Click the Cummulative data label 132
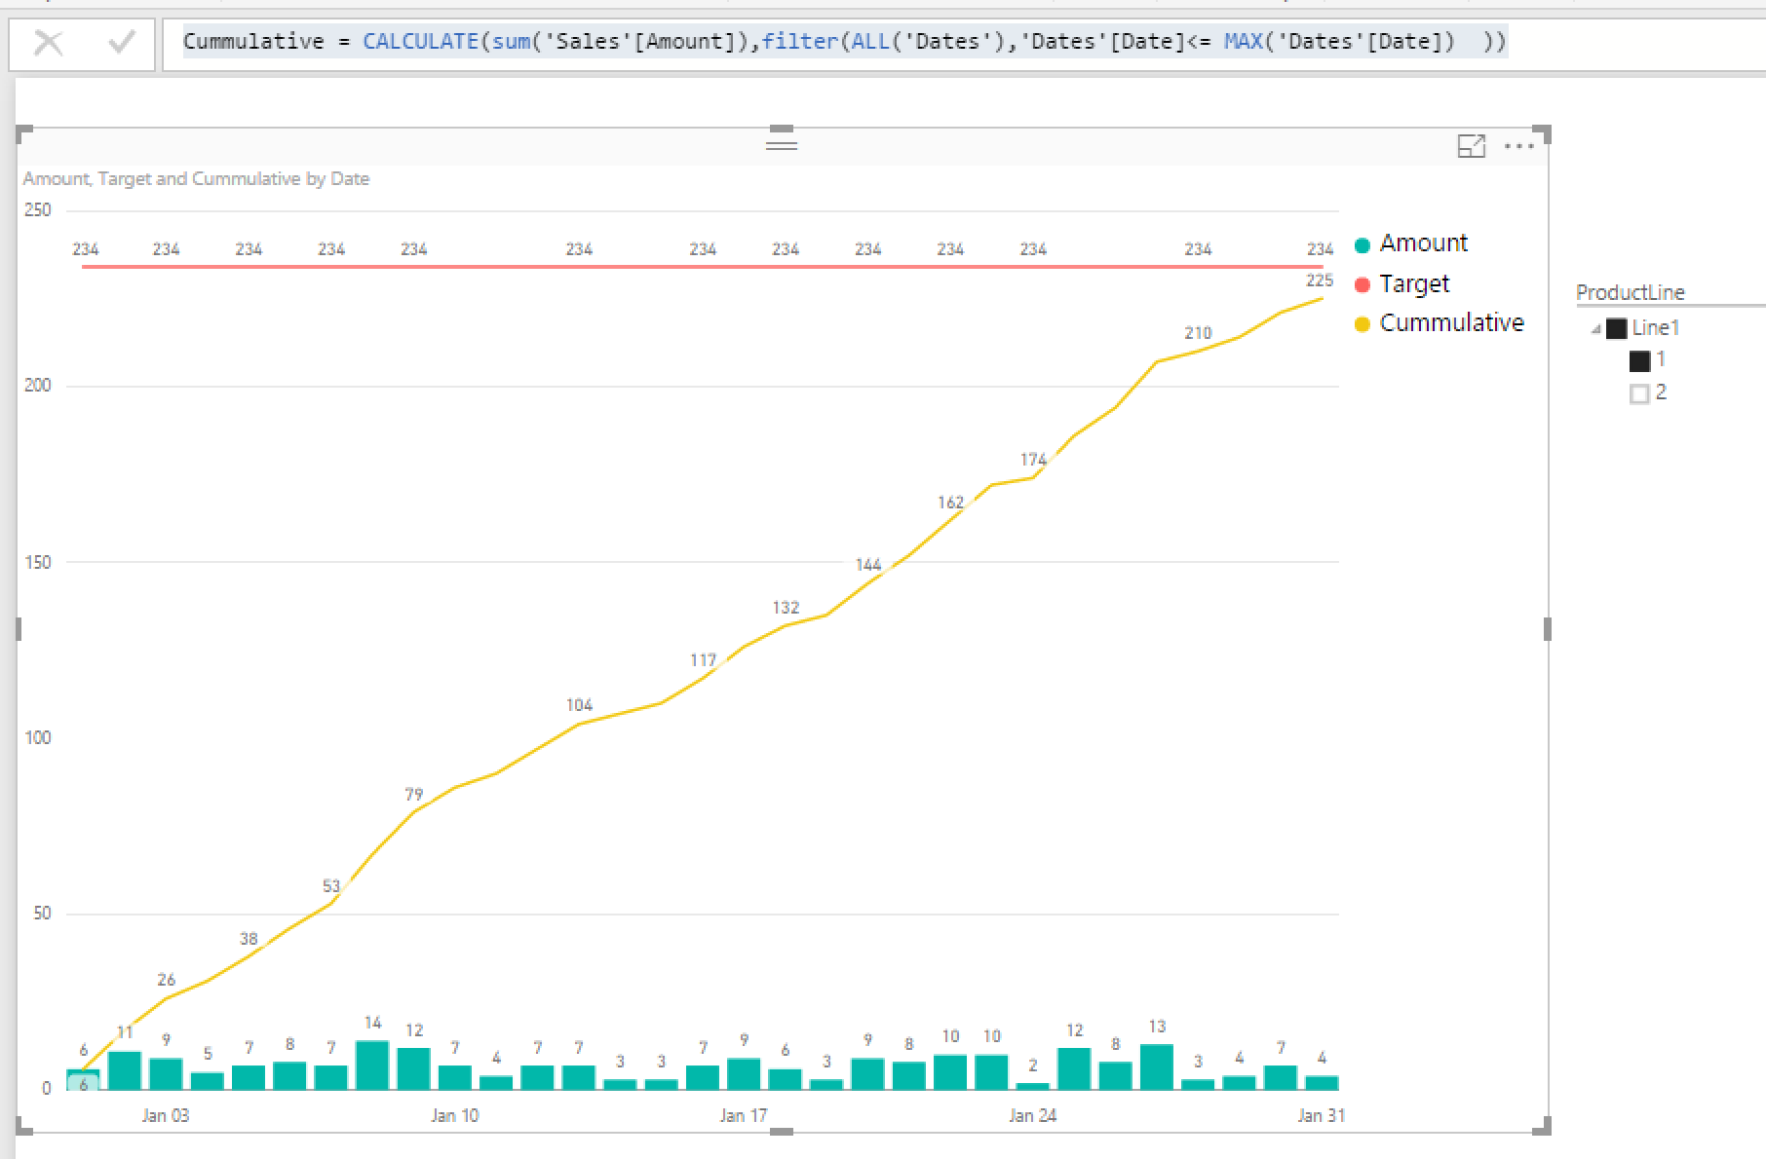 pos(786,608)
